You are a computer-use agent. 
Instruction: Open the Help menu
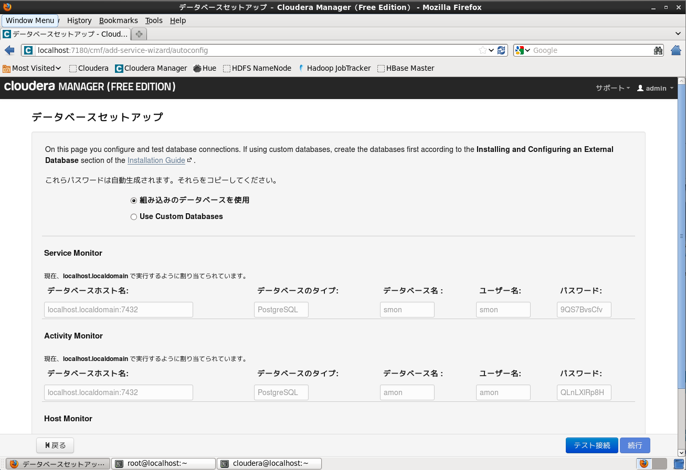[x=178, y=20]
